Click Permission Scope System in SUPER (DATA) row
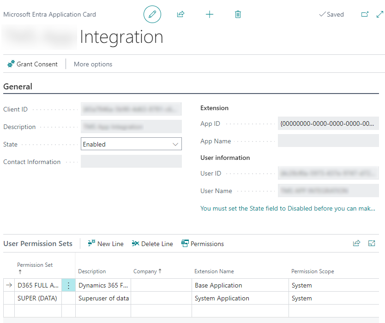The height and width of the screenshot is (323, 385). click(x=334, y=298)
